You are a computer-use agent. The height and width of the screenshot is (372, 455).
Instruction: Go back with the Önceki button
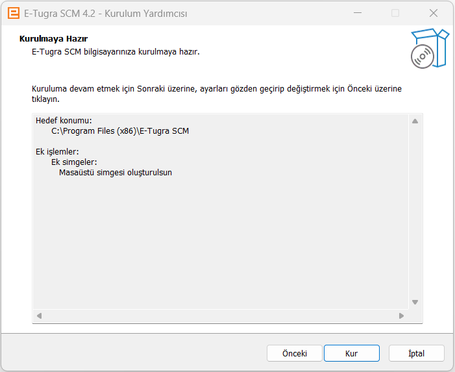(x=295, y=353)
